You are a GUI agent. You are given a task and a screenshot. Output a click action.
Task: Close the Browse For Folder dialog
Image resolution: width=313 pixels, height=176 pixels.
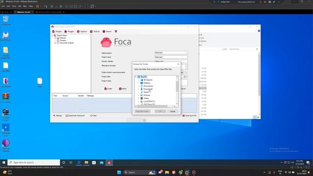[178, 64]
